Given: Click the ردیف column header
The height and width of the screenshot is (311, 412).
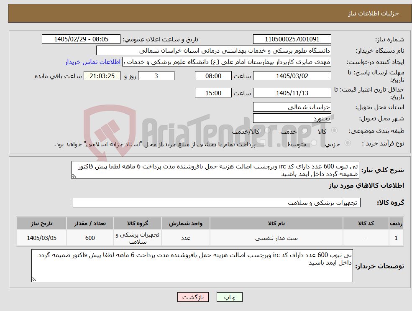Looking at the screenshot, I should point(396,224).
